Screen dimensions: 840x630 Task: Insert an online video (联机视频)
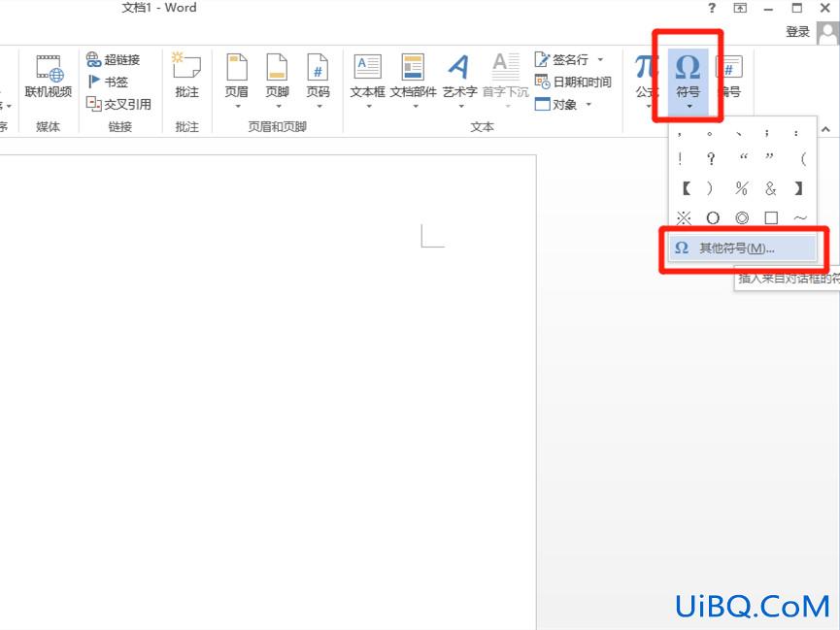coord(49,77)
